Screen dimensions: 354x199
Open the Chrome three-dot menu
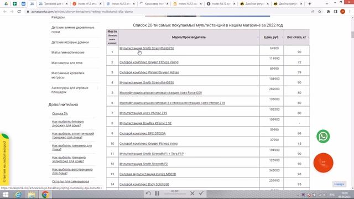coord(350,12)
